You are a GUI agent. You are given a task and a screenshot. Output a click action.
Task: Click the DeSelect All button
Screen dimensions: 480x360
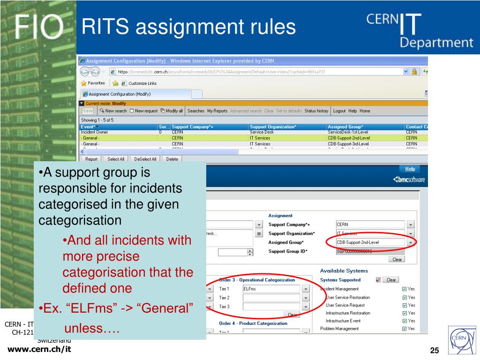click(x=145, y=159)
